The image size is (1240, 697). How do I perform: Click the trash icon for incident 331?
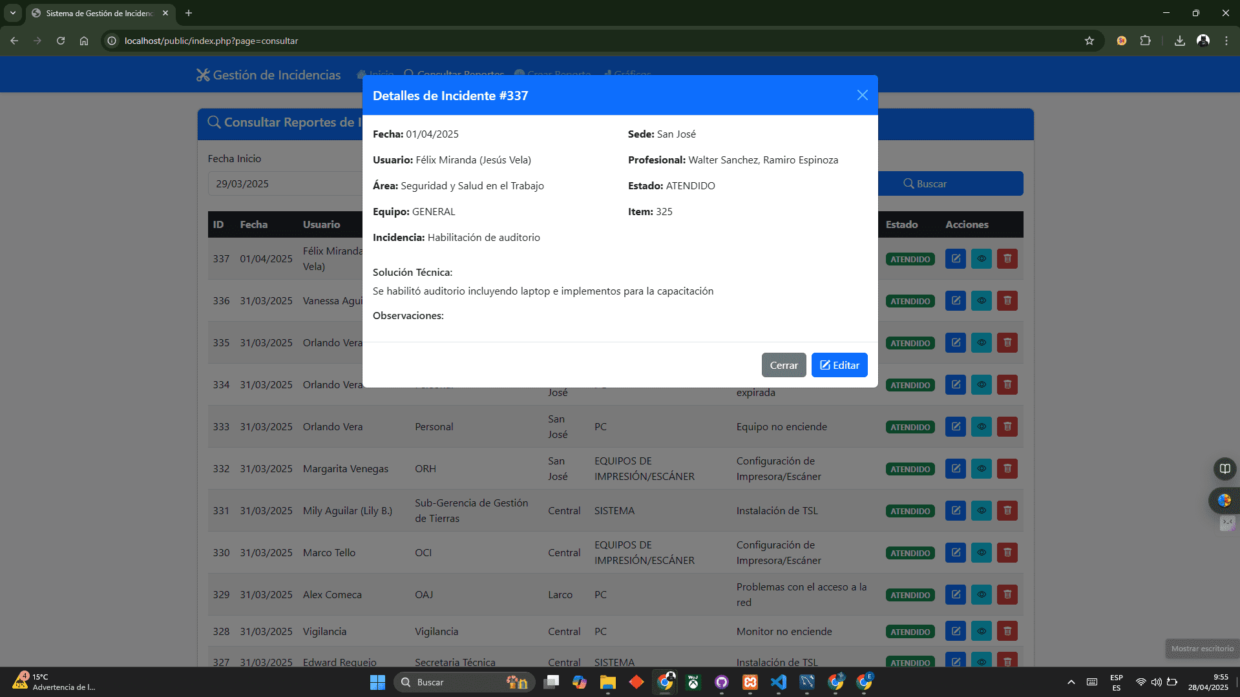(1007, 510)
